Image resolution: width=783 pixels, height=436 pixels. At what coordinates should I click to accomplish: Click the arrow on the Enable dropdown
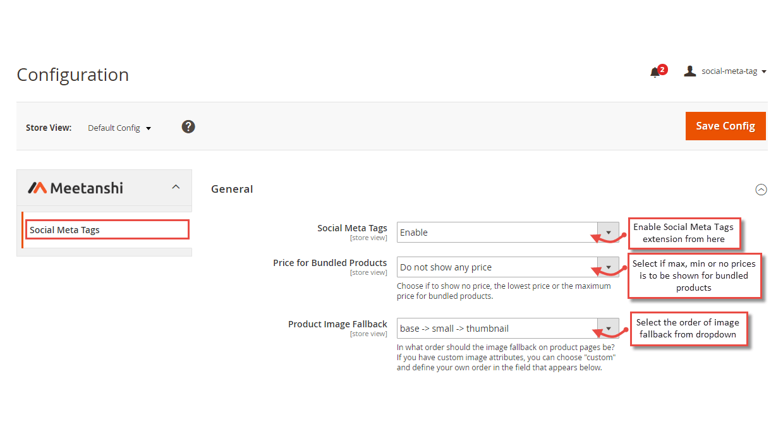[608, 232]
